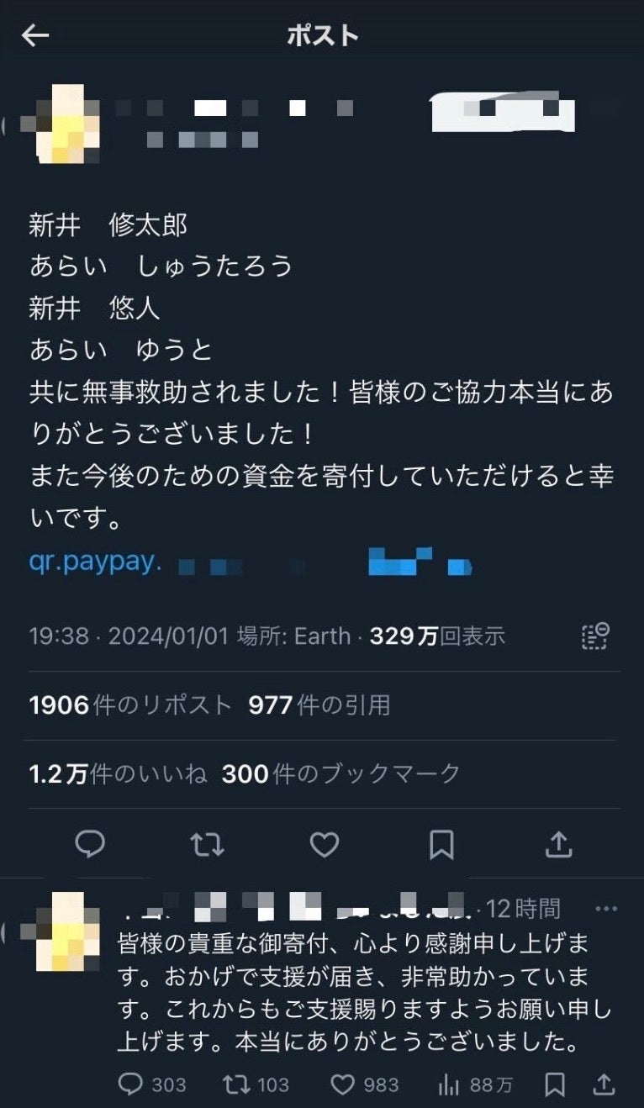Bookmark the main post
644x1108 pixels.
click(x=441, y=844)
